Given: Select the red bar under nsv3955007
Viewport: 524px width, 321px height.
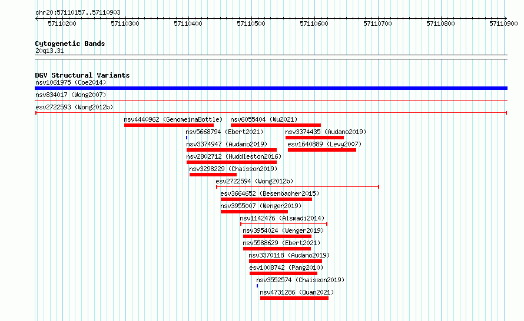Looking at the screenshot, I should (x=254, y=212).
